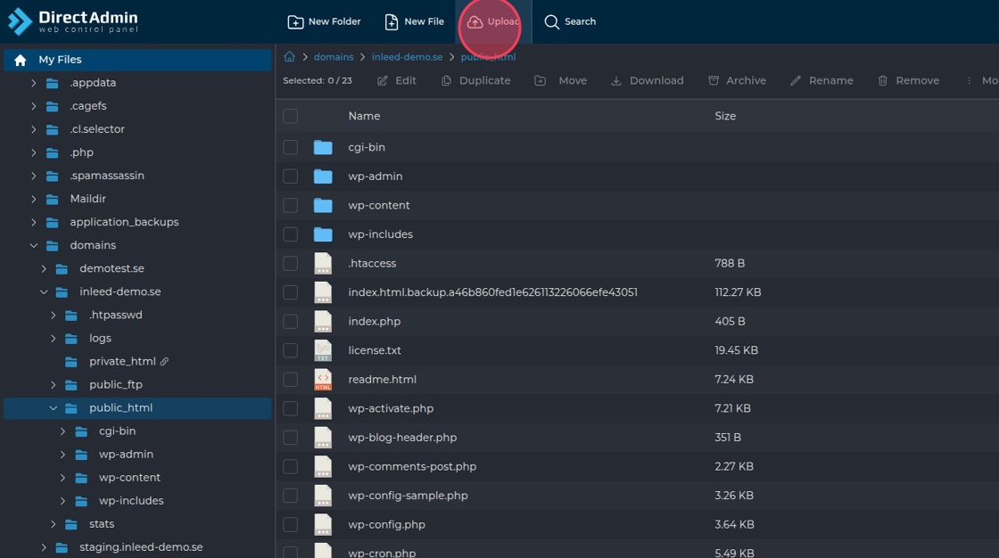The image size is (999, 558).
Task: Open the Upload files button
Action: [x=492, y=22]
